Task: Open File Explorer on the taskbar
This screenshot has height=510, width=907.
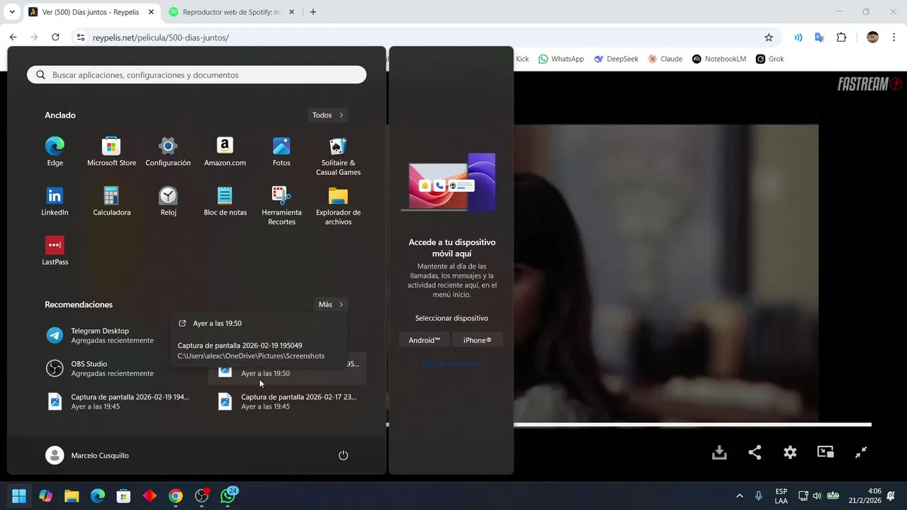Action: pyautogui.click(x=72, y=496)
